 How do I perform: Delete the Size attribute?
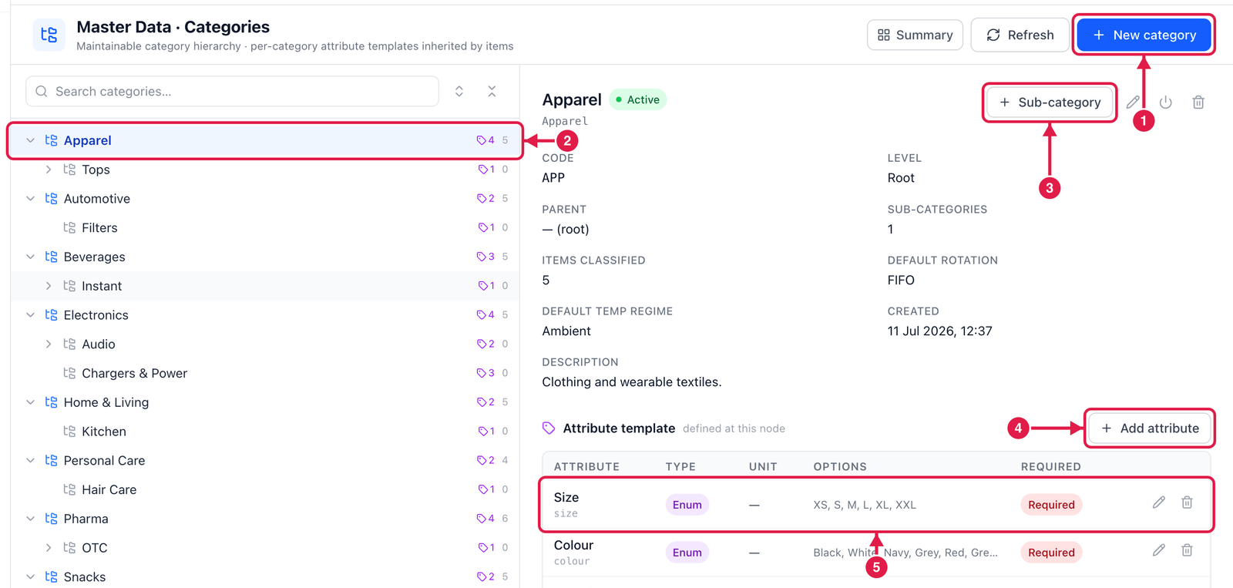coord(1187,502)
